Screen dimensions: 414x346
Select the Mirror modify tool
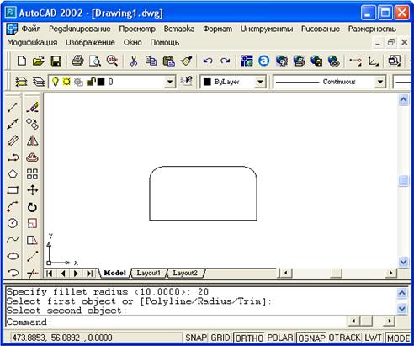pyautogui.click(x=33, y=141)
